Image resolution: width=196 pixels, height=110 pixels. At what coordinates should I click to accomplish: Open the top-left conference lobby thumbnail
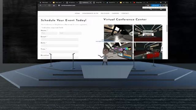point(118,33)
